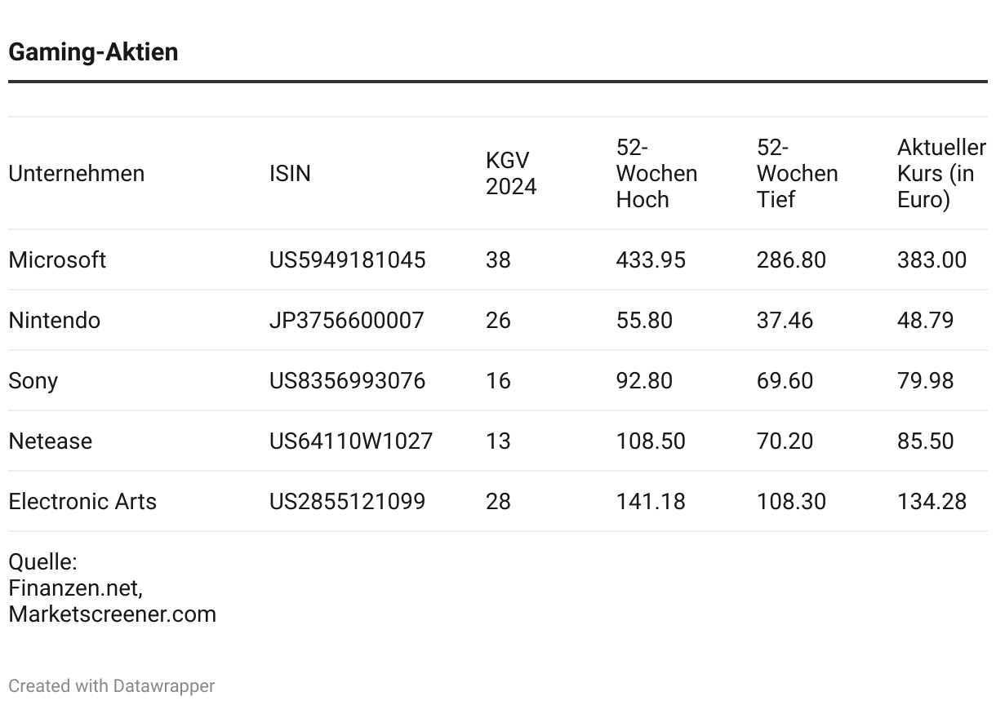
Task: Select the Aktueller Kurs (in Euro) header
Action: click(x=941, y=173)
